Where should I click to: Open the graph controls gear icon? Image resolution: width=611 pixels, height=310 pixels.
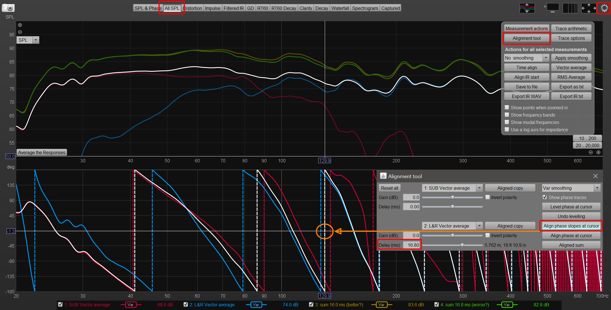(604, 8)
